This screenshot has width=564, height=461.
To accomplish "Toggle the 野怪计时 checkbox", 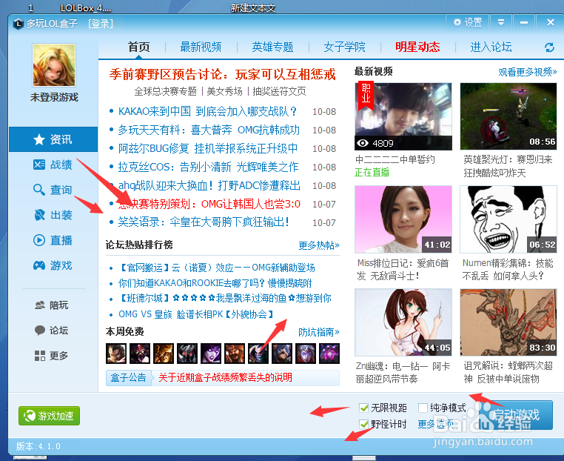I will (363, 424).
